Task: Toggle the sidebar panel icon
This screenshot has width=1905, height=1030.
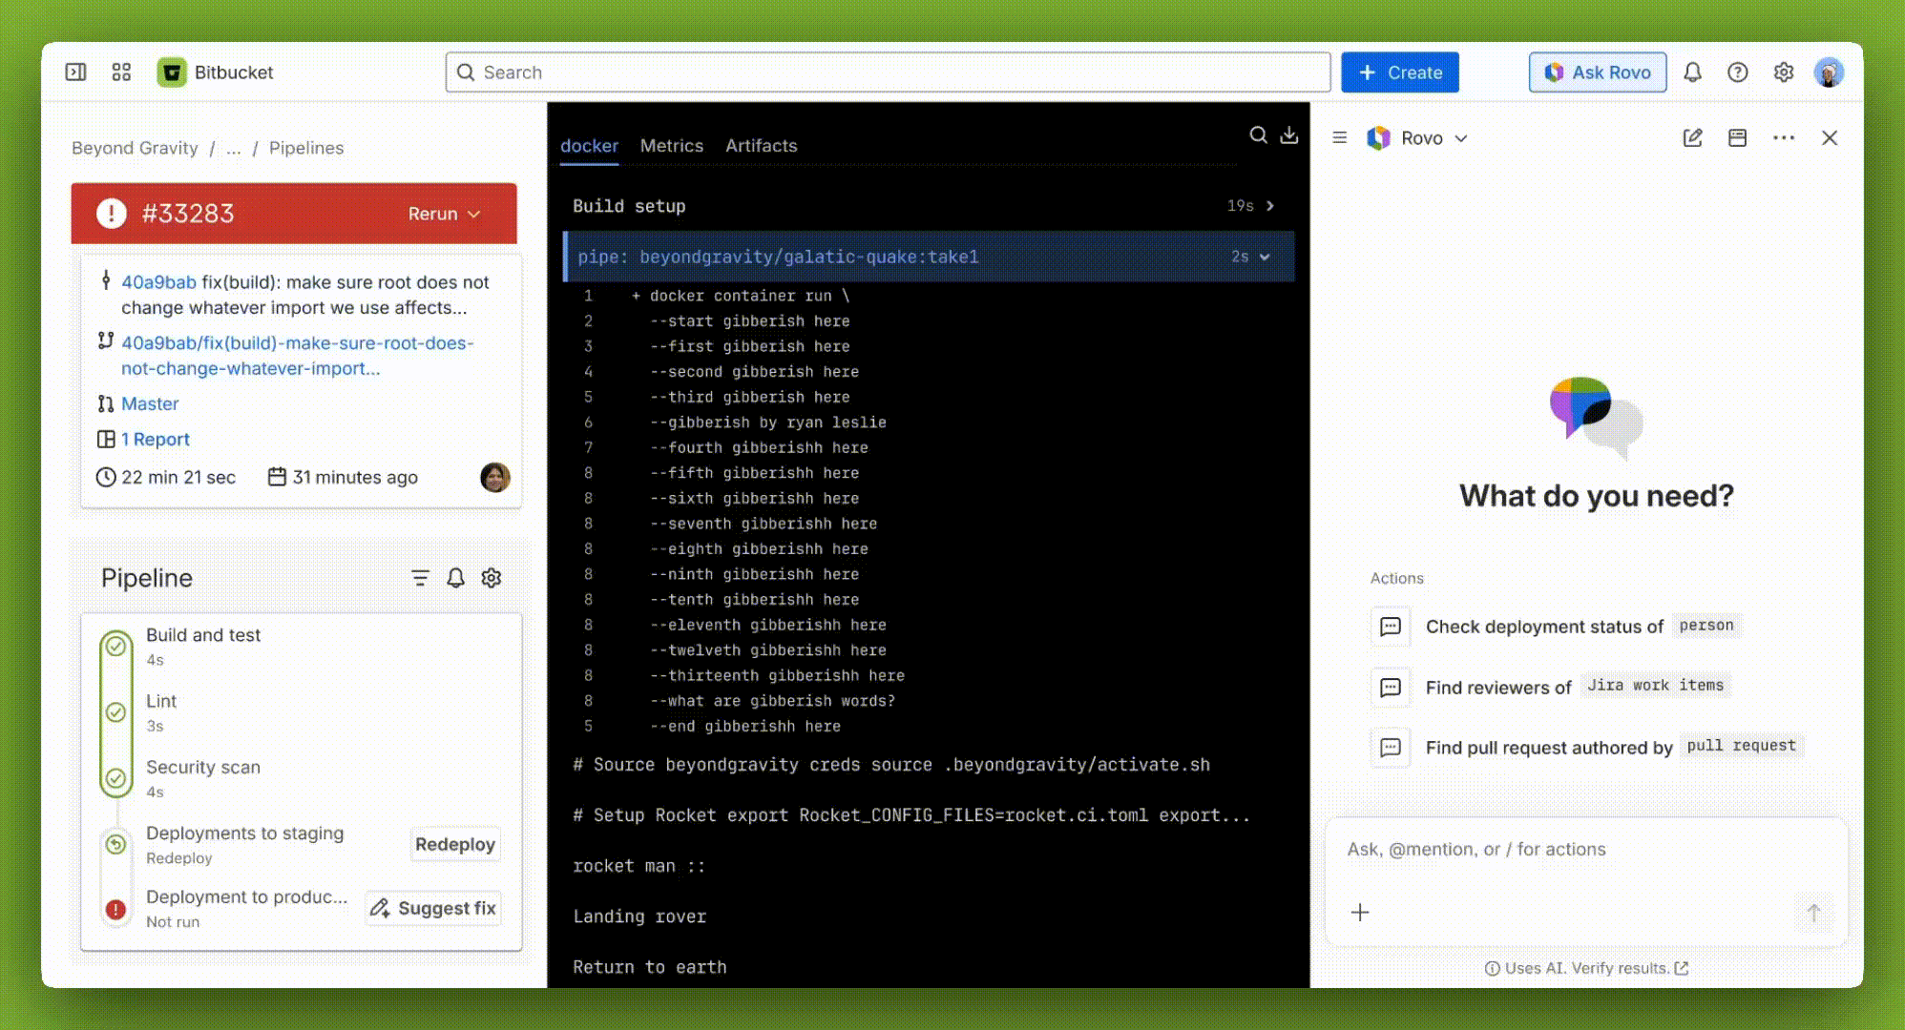Action: (x=75, y=72)
